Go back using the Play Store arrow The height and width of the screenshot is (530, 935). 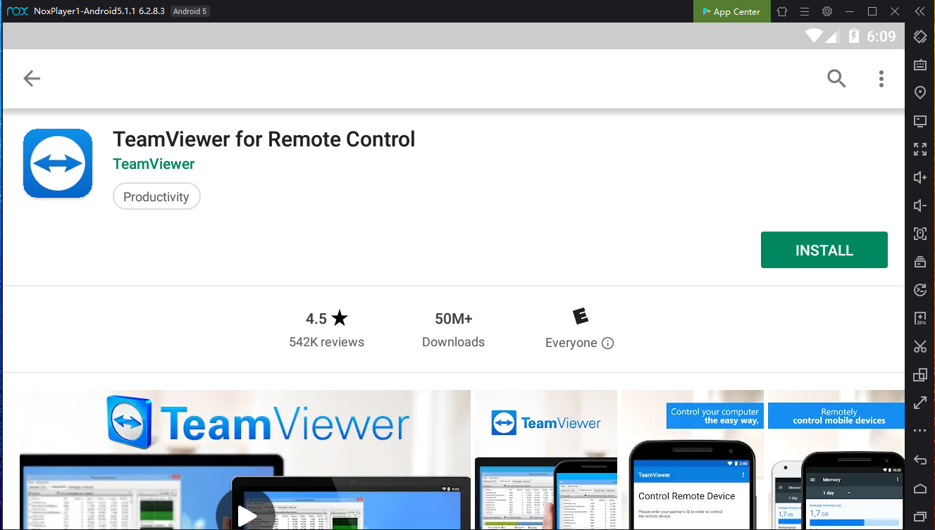pyautogui.click(x=32, y=78)
